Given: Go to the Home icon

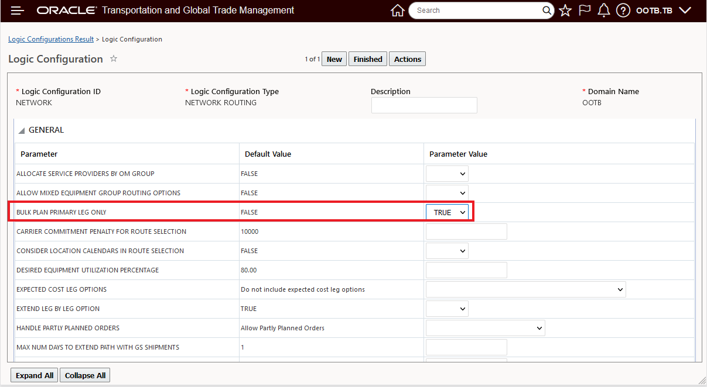Looking at the screenshot, I should click(x=397, y=11).
